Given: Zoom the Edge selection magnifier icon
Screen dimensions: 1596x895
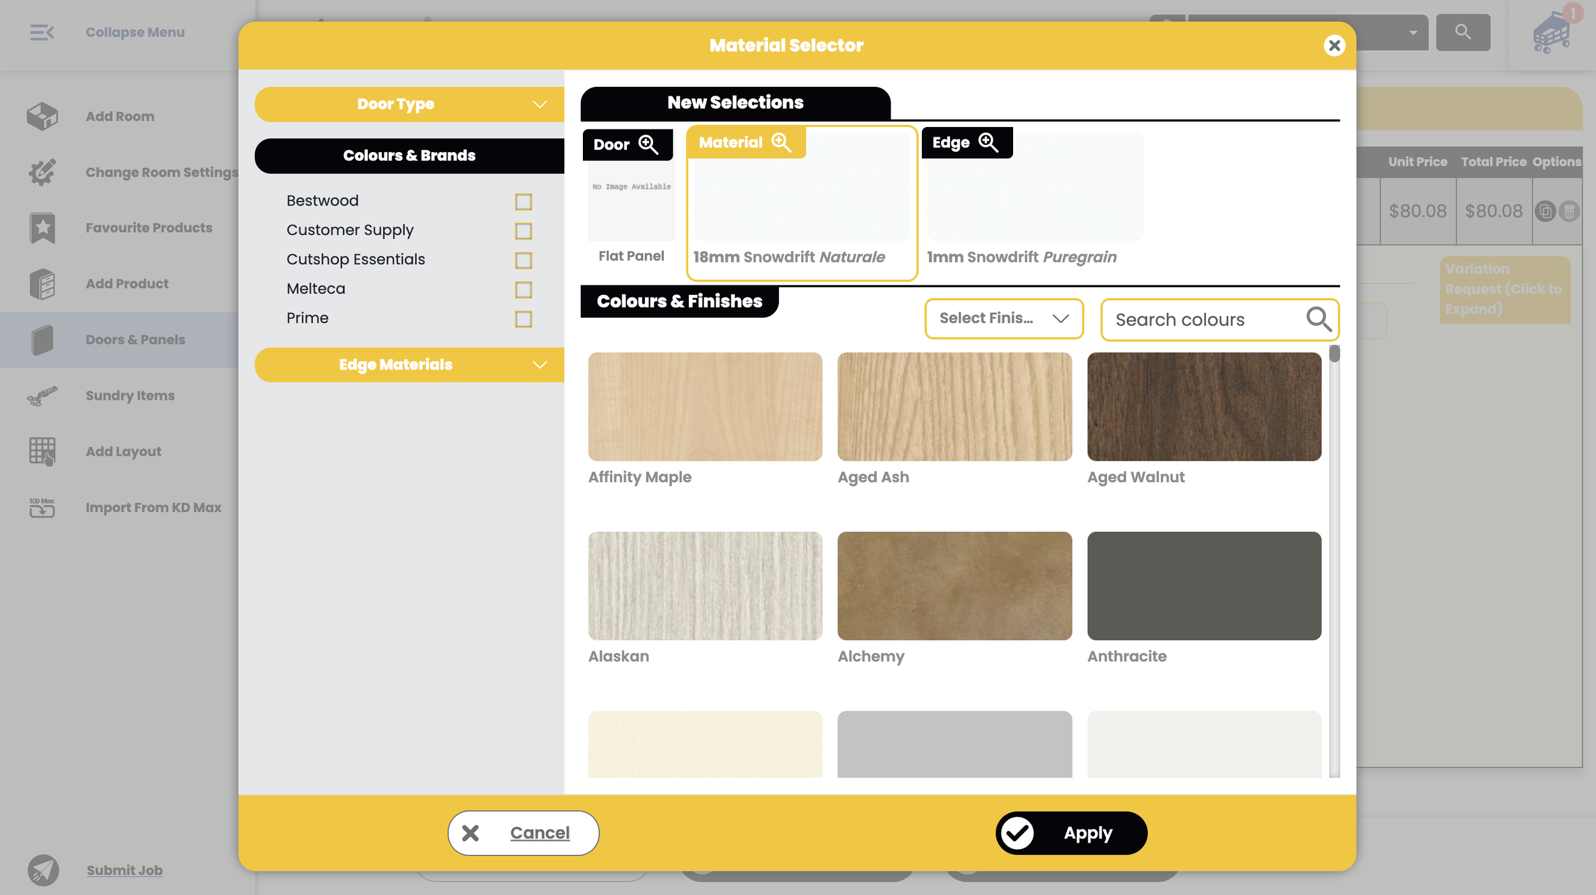Looking at the screenshot, I should click(988, 142).
